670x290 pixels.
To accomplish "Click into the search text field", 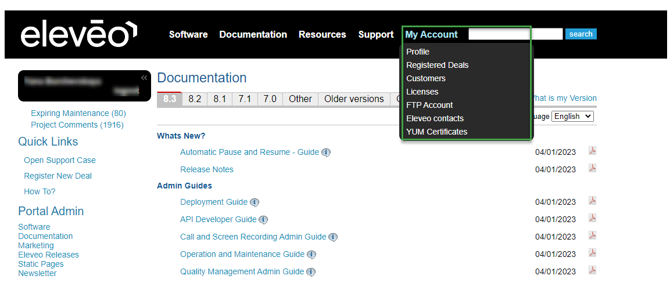I will pyautogui.click(x=515, y=34).
